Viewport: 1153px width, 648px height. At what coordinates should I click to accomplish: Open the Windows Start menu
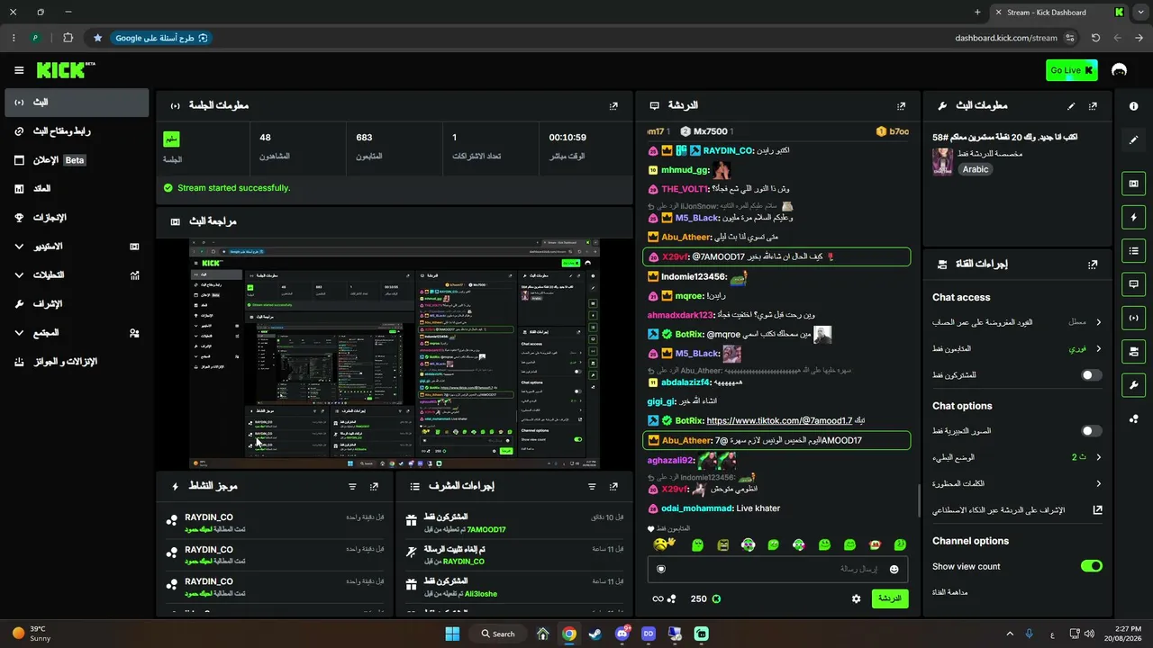tap(452, 634)
